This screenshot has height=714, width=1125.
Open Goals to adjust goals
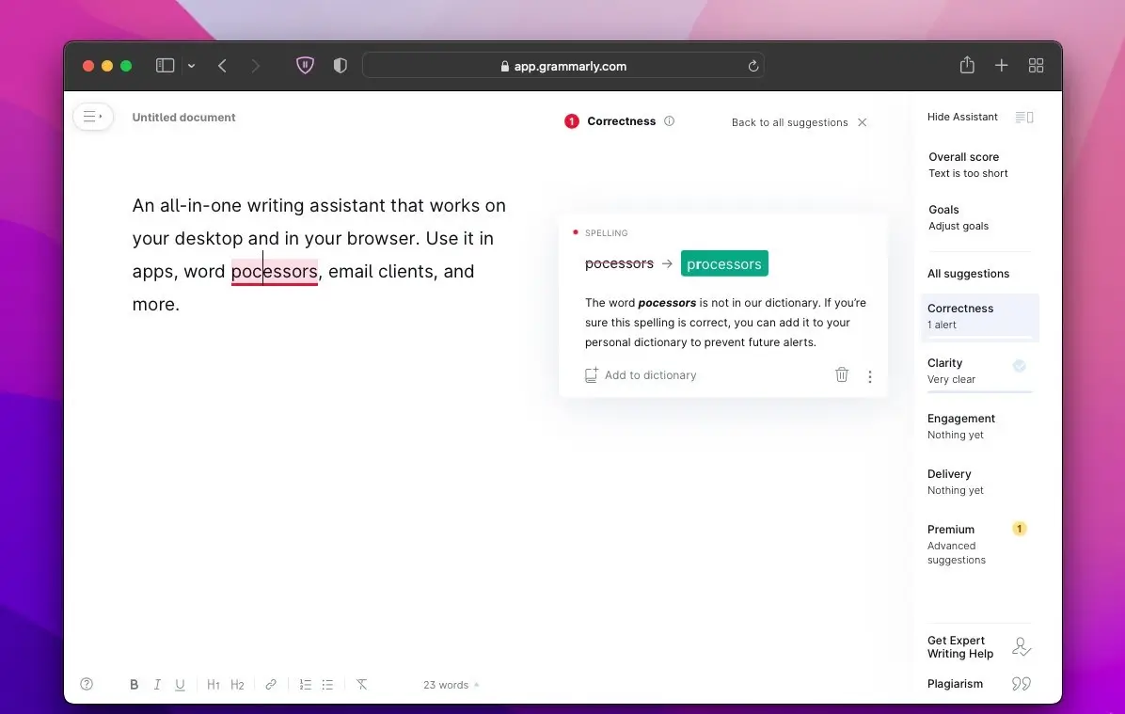coord(958,217)
